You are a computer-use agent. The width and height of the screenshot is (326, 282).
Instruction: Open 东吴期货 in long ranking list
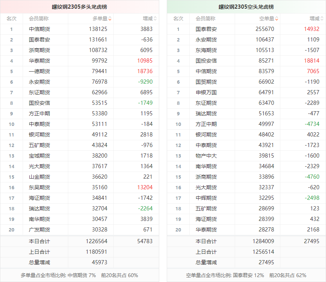[x=39, y=187]
